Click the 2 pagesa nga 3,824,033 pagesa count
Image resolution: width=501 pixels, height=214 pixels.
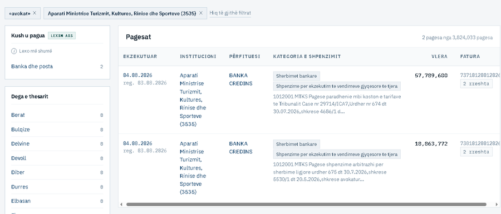point(457,37)
